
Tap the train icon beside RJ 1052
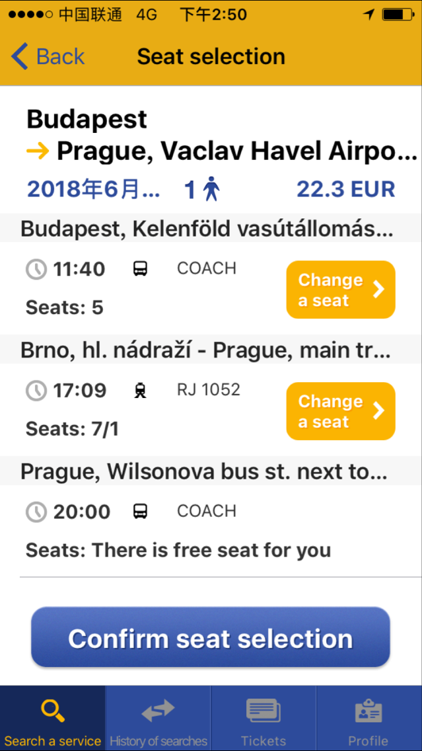point(140,391)
